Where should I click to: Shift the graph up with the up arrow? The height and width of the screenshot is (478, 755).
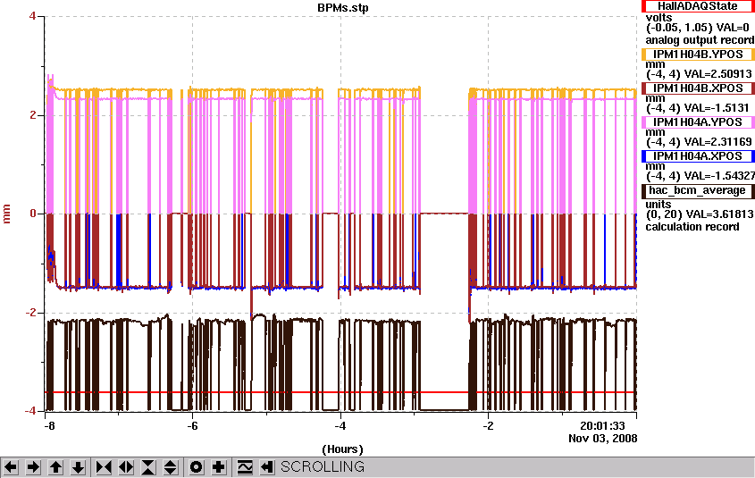click(56, 467)
